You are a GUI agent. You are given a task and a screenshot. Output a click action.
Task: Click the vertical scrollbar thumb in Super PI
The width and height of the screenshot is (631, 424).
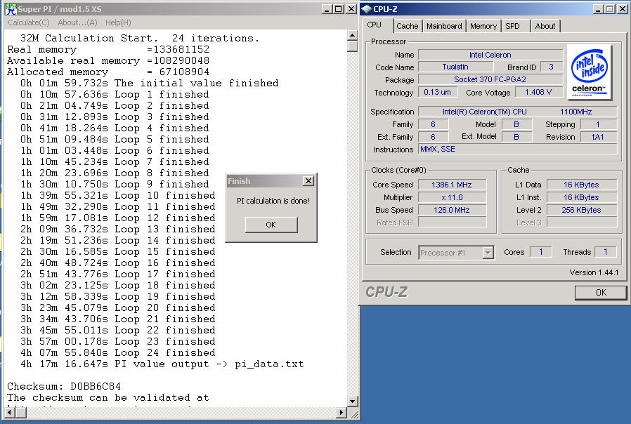click(353, 46)
